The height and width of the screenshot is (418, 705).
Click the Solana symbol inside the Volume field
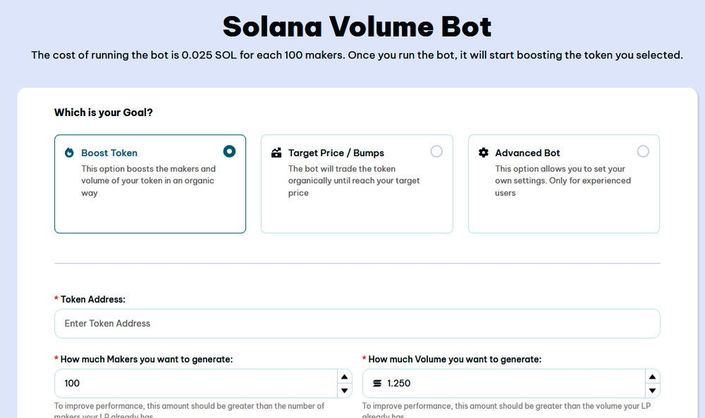click(x=377, y=383)
